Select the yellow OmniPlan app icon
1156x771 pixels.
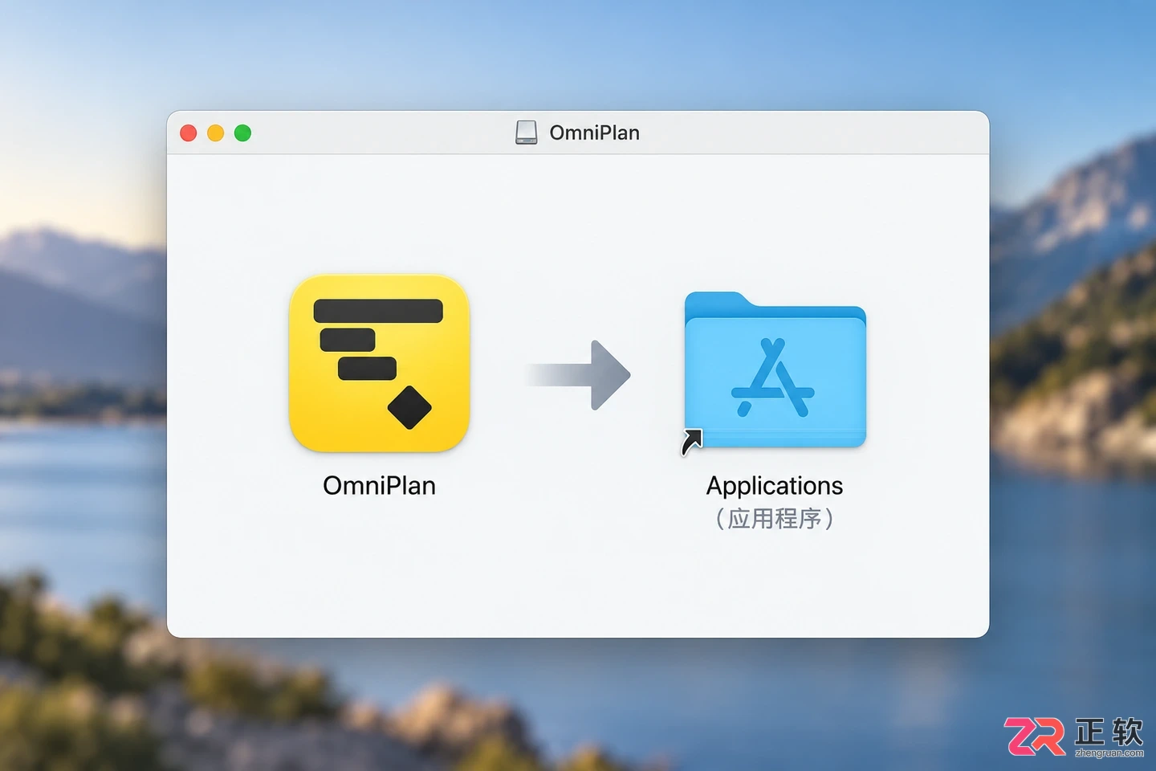379,363
